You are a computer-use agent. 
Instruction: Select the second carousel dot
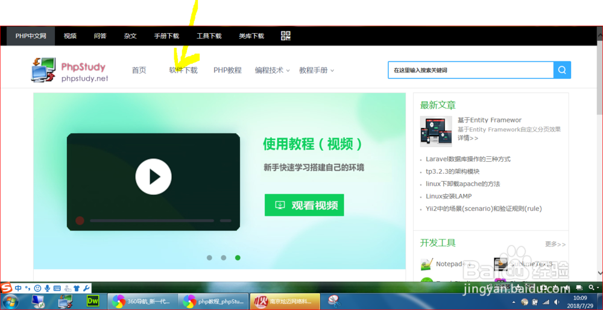[x=224, y=258]
